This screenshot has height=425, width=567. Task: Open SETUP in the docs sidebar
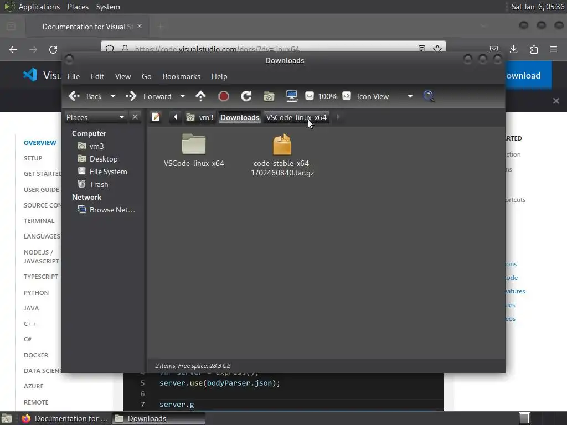(x=33, y=158)
